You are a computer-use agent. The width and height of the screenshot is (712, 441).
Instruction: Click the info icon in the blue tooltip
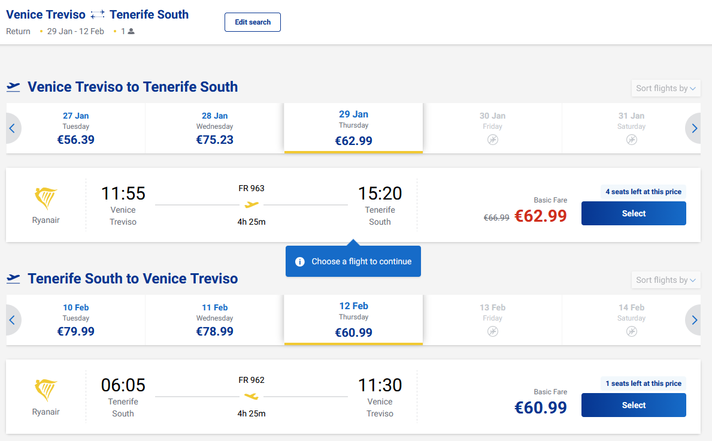tap(301, 262)
